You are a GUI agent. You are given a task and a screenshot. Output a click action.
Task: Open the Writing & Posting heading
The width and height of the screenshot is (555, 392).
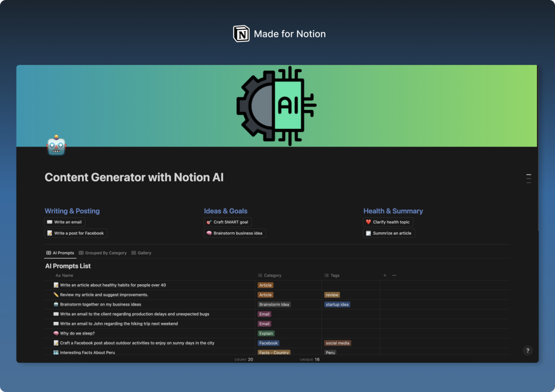[x=72, y=211]
